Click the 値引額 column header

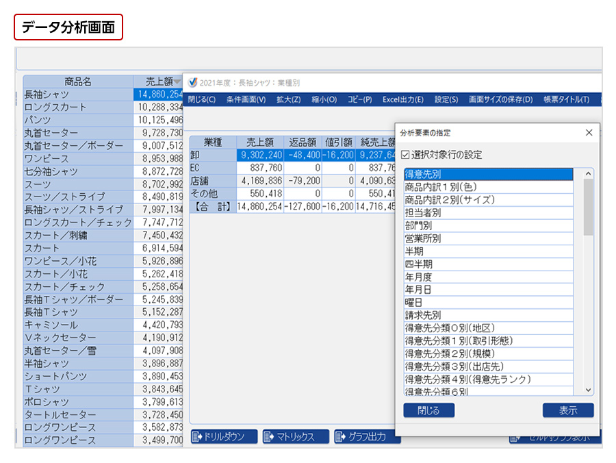pos(338,142)
